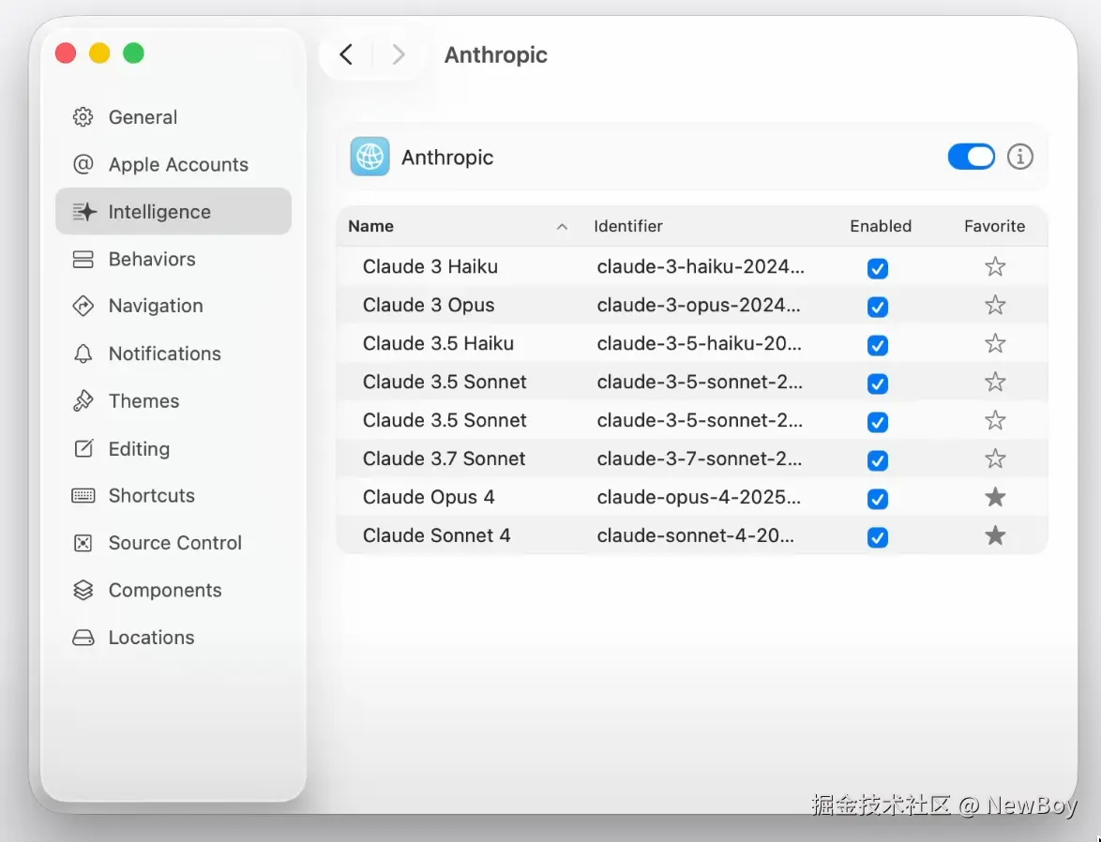The height and width of the screenshot is (842, 1101).
Task: Select the Claude 3 Opus row name
Action: pos(429,305)
